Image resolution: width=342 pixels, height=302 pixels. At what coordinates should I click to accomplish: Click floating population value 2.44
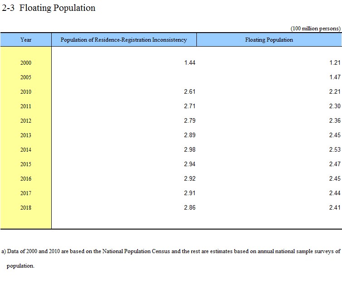click(335, 193)
